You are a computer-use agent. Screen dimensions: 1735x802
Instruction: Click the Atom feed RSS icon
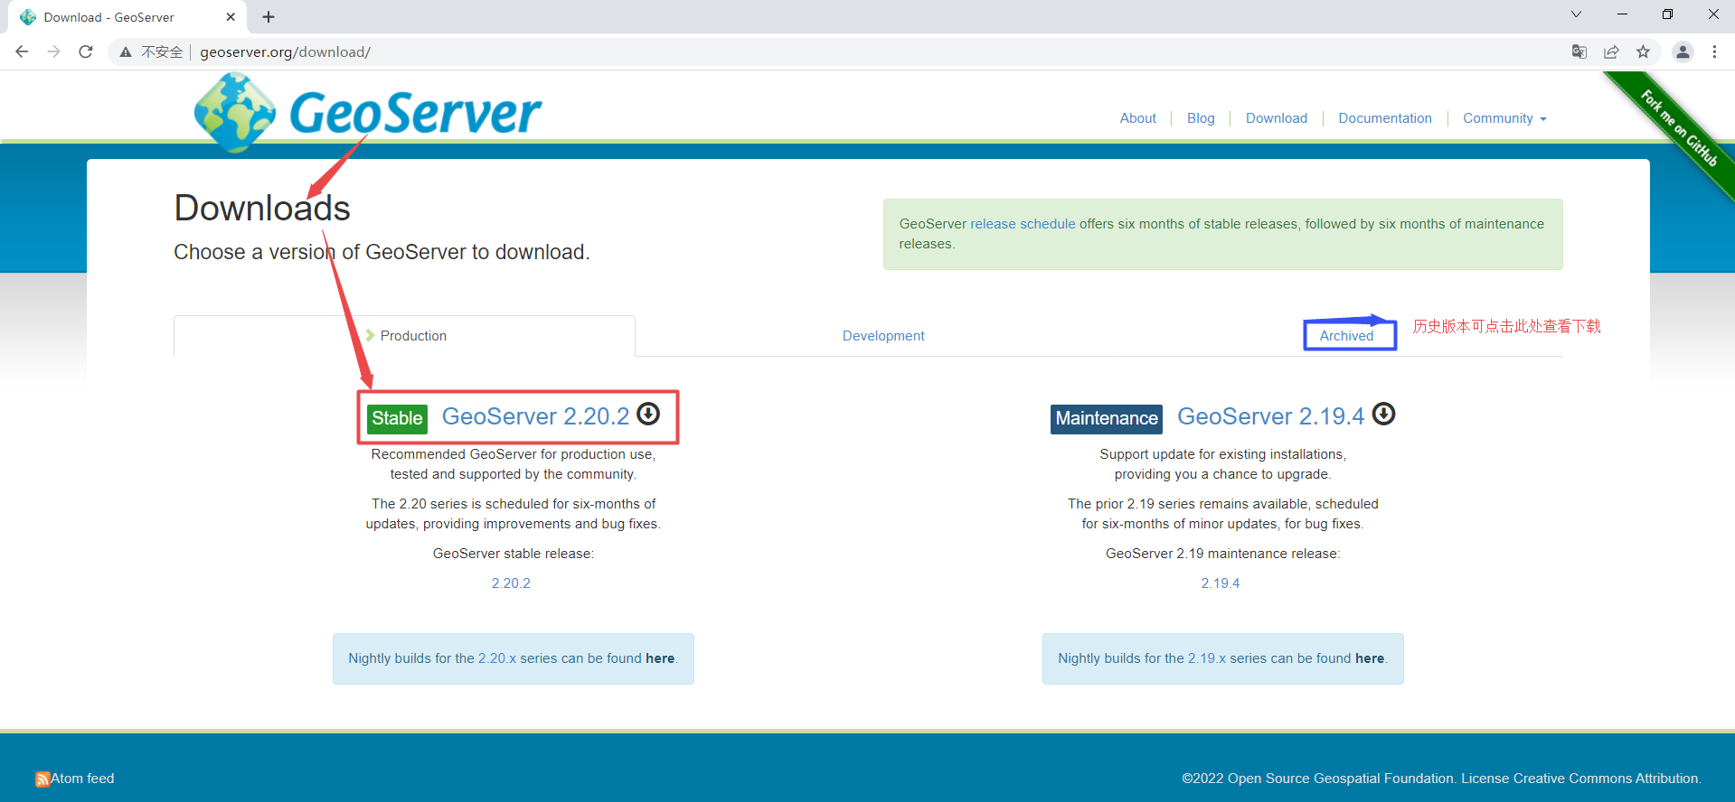point(42,779)
